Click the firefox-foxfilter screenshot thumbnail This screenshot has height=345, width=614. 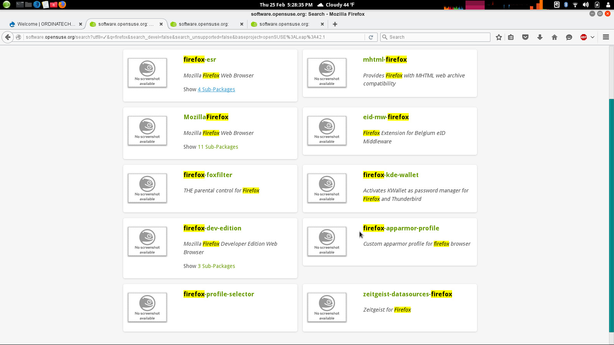tap(147, 188)
